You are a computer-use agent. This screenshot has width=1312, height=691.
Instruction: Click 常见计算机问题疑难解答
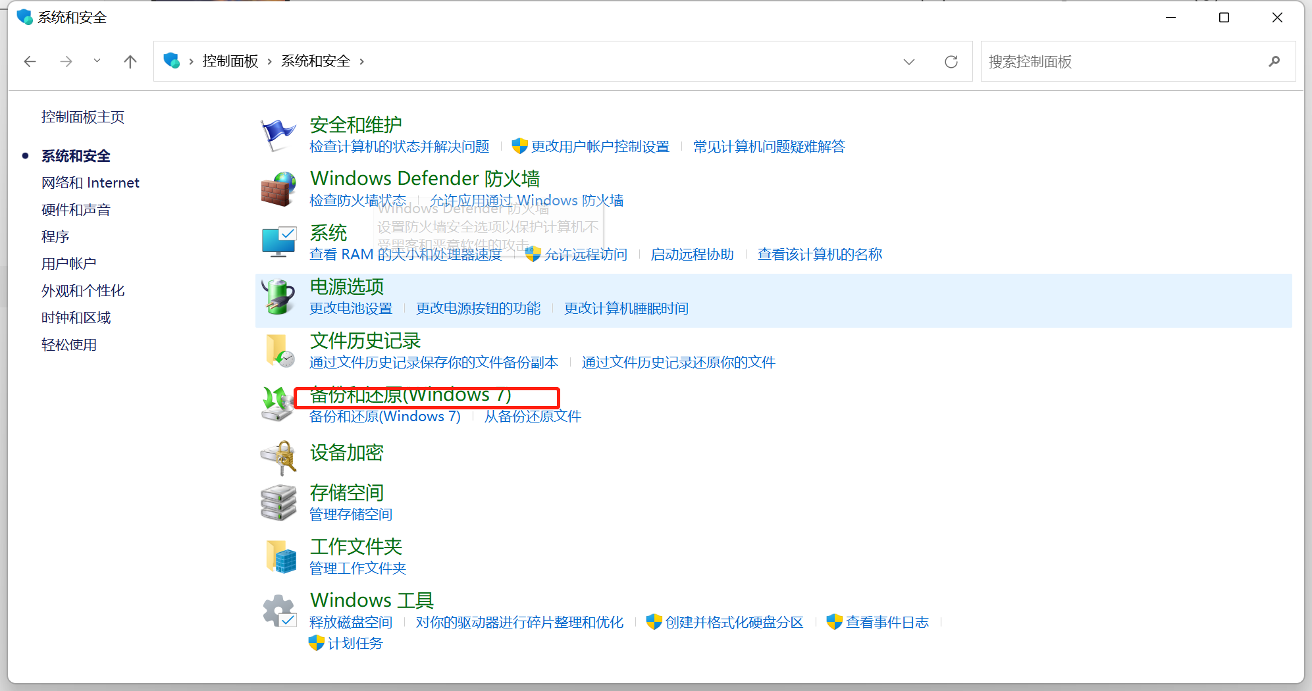(769, 146)
